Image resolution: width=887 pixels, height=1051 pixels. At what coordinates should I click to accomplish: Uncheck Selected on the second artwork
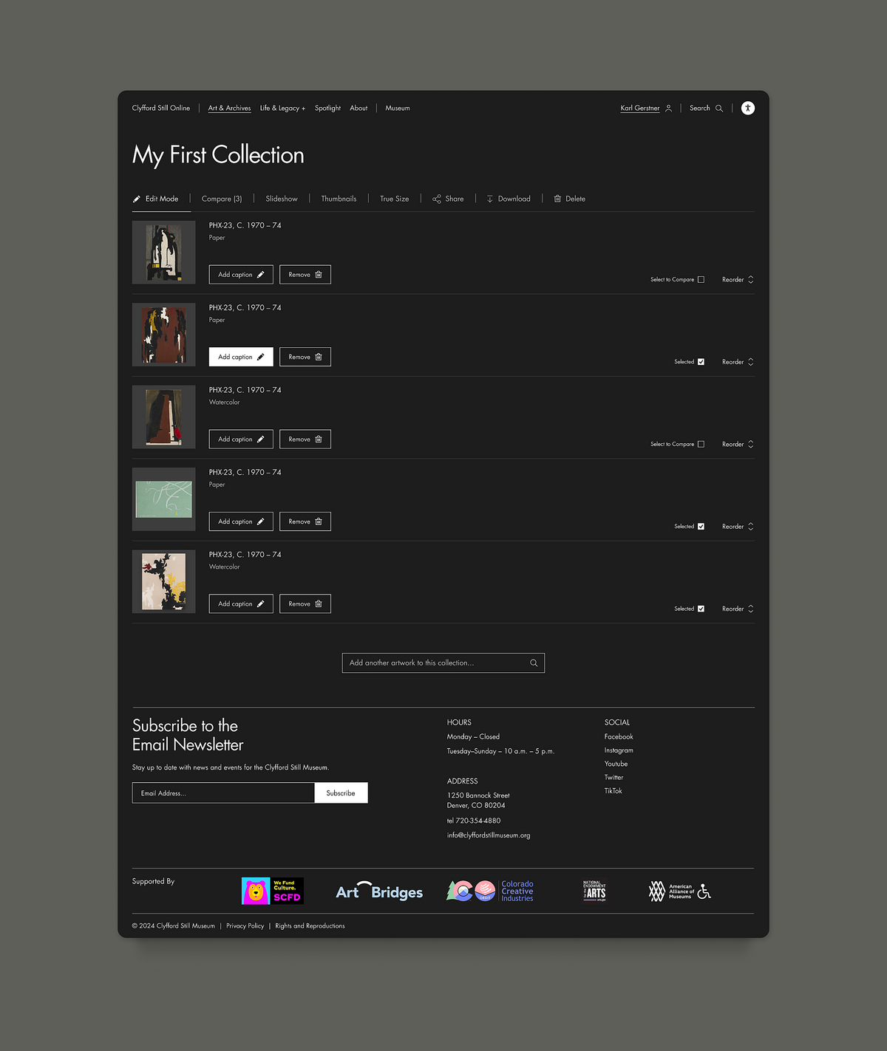click(699, 362)
